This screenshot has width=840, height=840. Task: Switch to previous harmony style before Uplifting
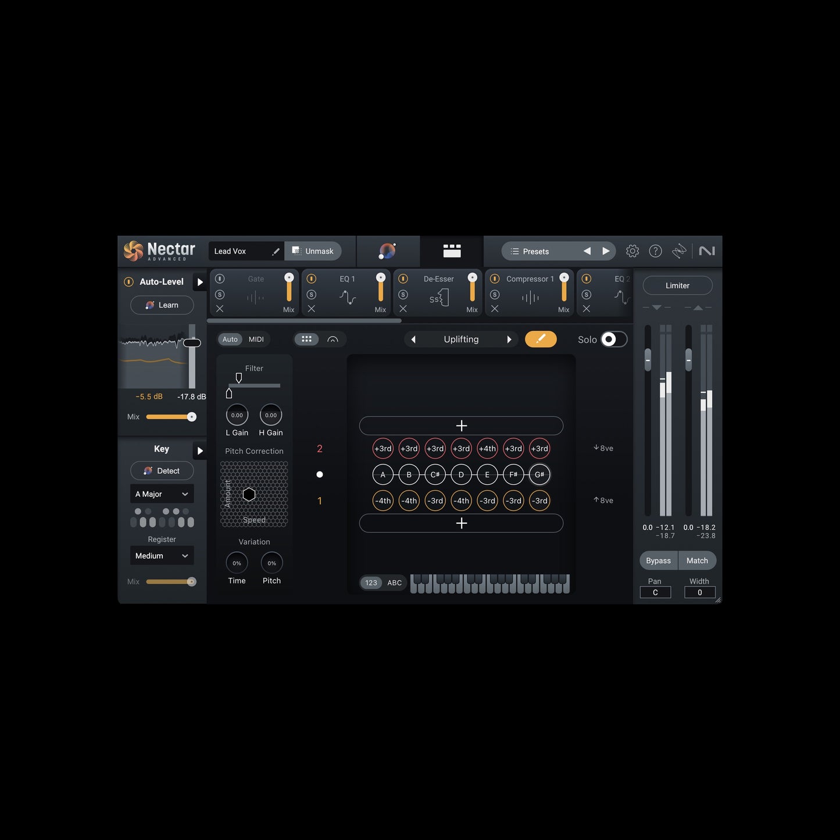[413, 339]
